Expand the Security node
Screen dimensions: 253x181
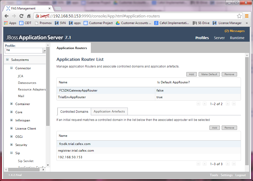click(x=12, y=145)
